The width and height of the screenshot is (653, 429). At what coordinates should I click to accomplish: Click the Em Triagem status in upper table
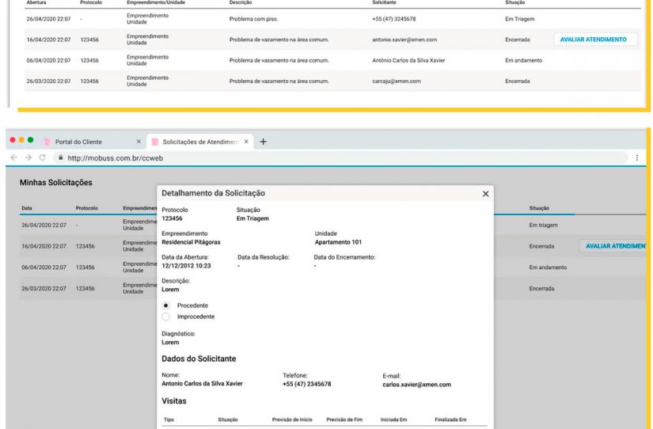(520, 19)
